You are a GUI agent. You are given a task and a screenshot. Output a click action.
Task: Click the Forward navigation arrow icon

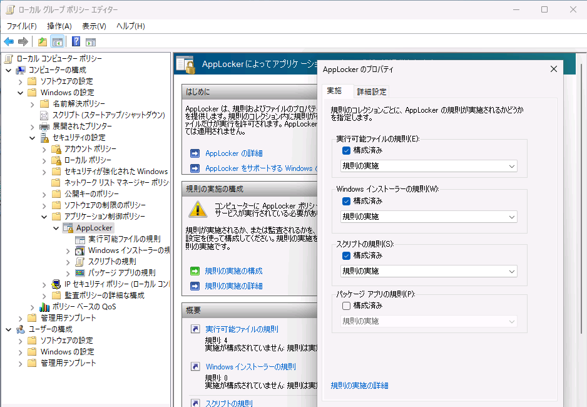(x=23, y=42)
